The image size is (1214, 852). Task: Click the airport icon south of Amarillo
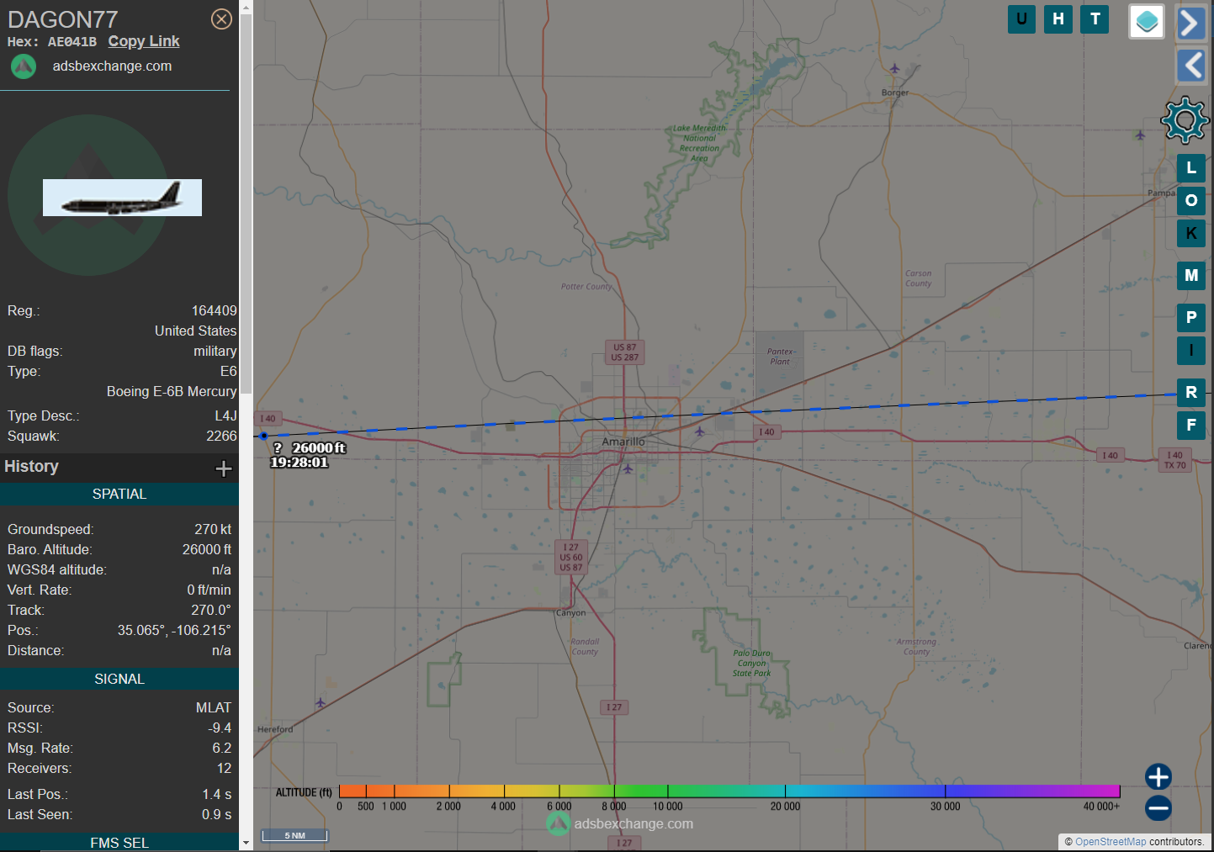point(628,468)
